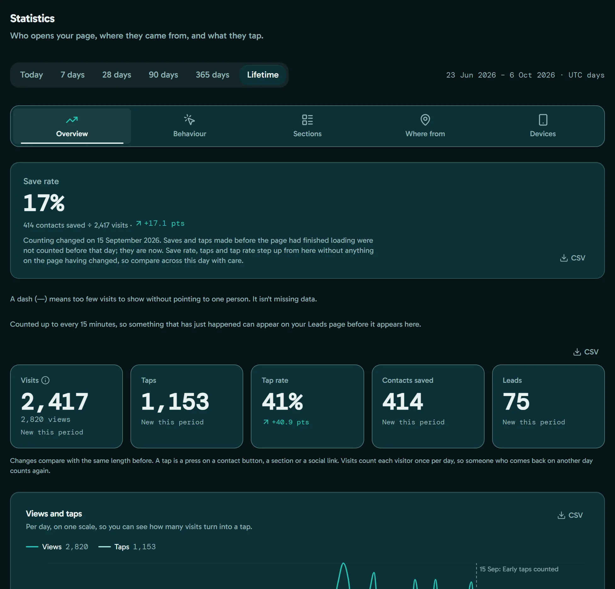Click the Taps legend entry in the chart
This screenshot has height=589, width=615.
tap(127, 547)
